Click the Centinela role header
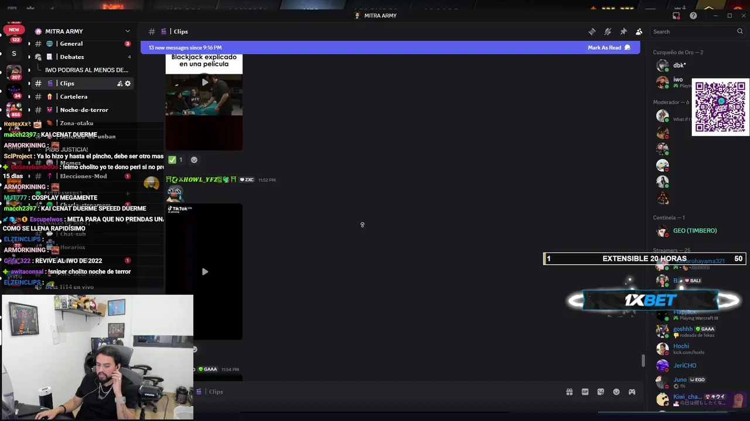 coord(669,218)
